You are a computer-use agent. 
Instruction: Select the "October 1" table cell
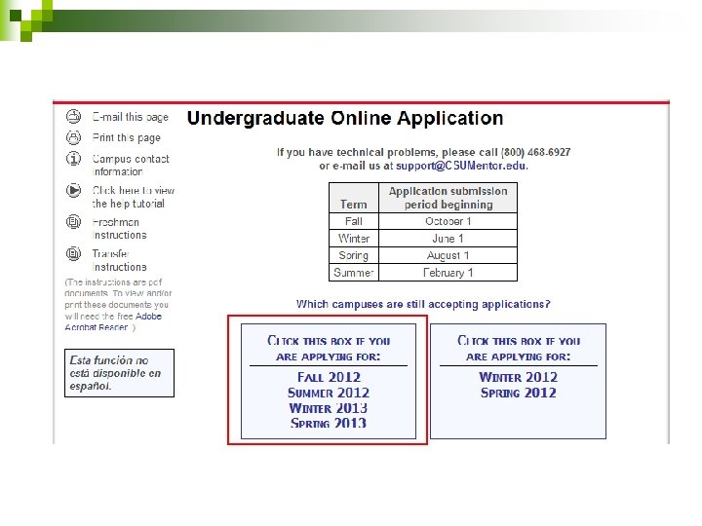point(448,221)
